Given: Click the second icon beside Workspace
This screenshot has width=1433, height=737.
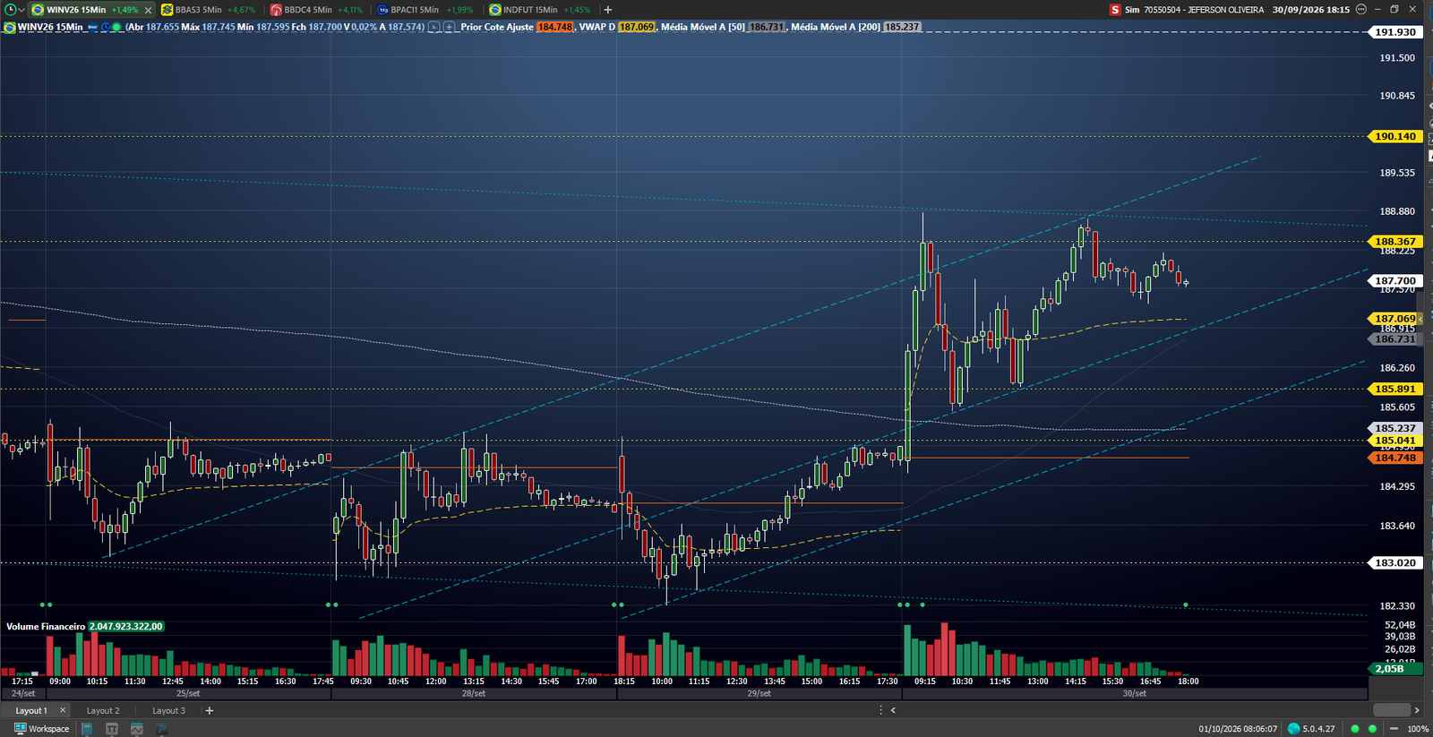Looking at the screenshot, I should (112, 729).
